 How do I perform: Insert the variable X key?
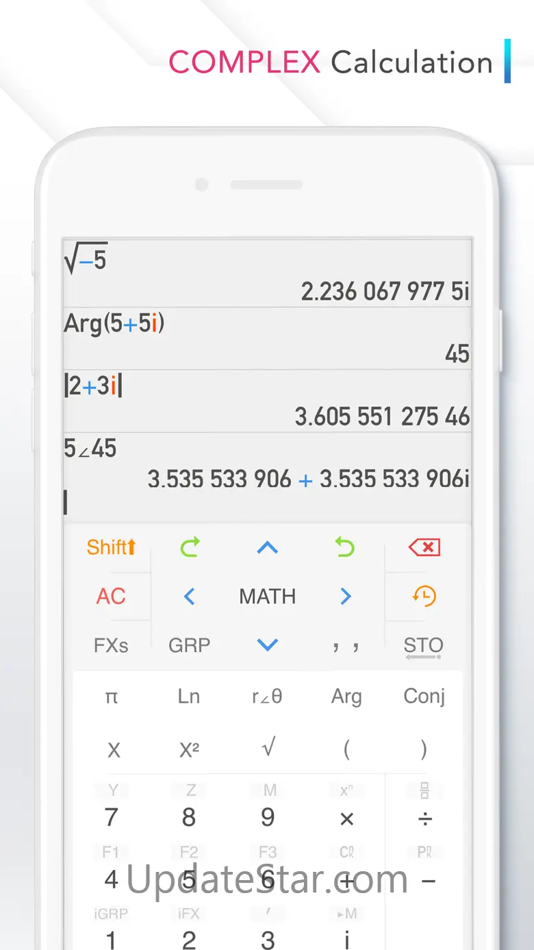[114, 751]
